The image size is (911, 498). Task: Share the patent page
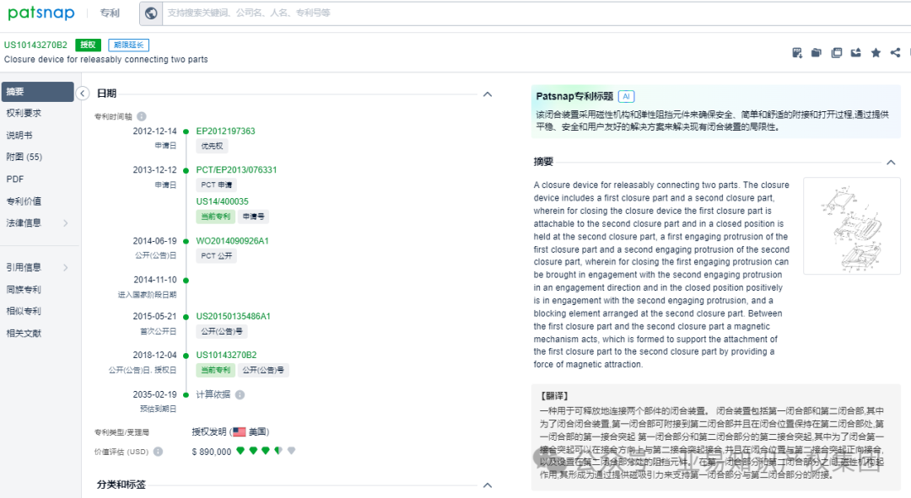click(894, 52)
